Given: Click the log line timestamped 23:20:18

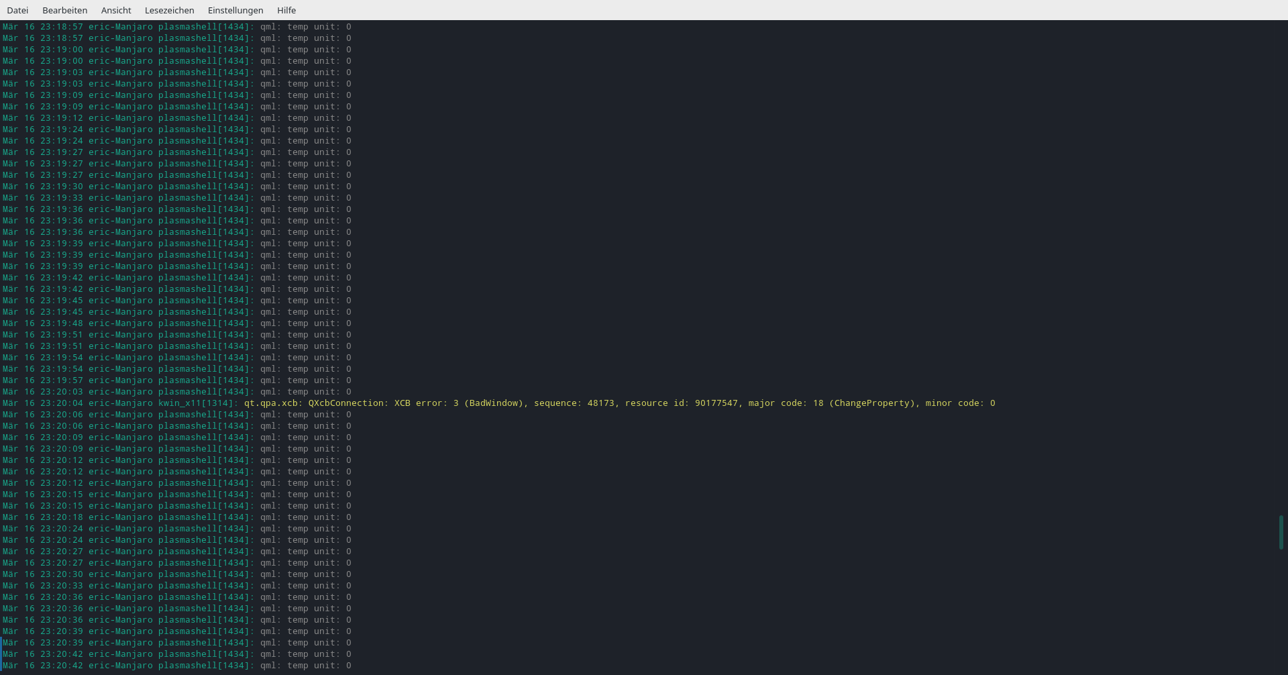Looking at the screenshot, I should (x=177, y=517).
